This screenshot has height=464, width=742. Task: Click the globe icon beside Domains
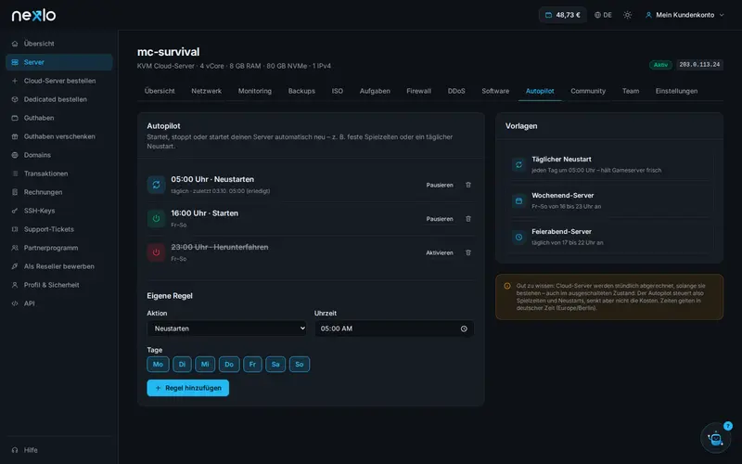pyautogui.click(x=15, y=155)
